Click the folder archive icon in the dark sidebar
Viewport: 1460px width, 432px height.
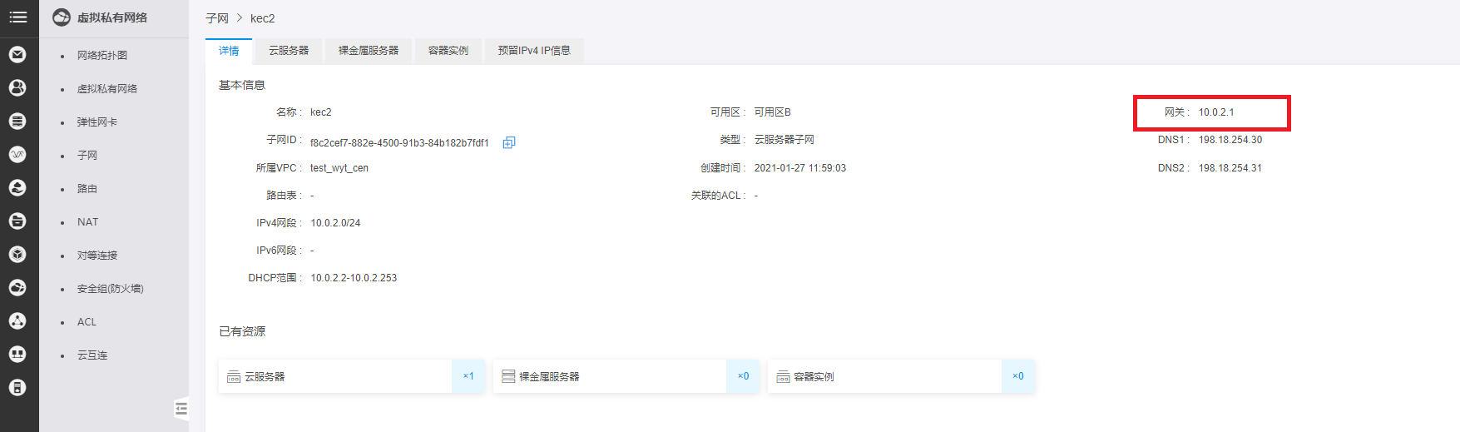(x=17, y=221)
